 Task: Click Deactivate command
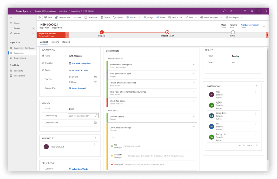(x=91, y=18)
